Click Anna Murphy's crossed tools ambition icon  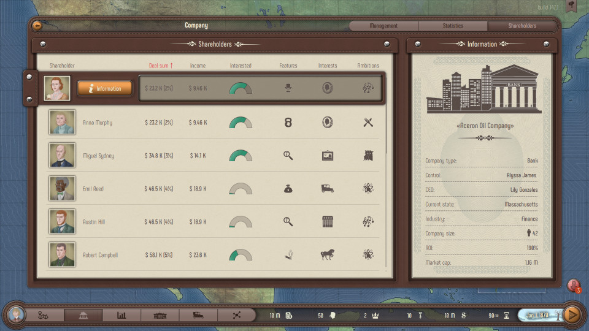tap(368, 123)
